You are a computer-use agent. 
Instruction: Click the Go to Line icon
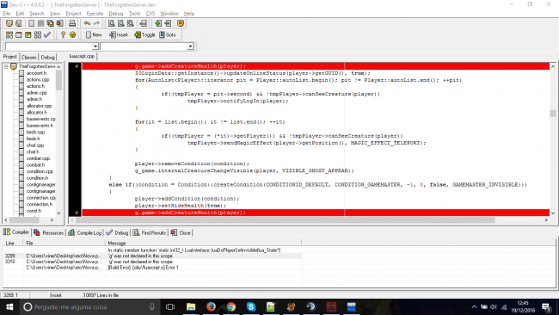pos(144,23)
